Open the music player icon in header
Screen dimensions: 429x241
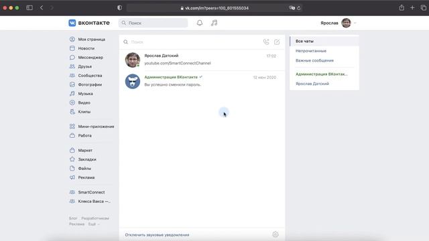pyautogui.click(x=214, y=23)
